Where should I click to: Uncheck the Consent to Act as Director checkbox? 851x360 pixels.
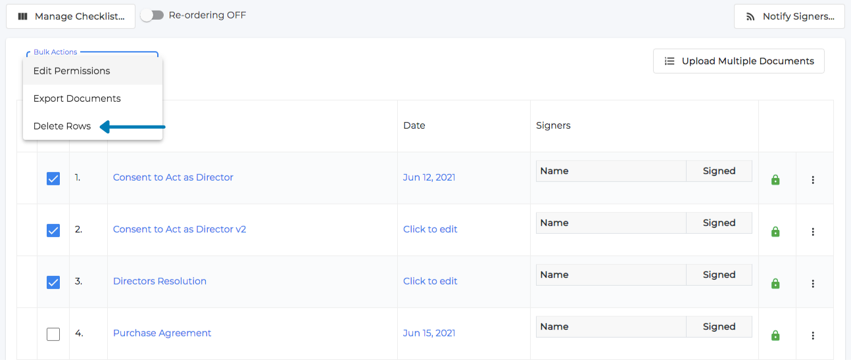(53, 178)
